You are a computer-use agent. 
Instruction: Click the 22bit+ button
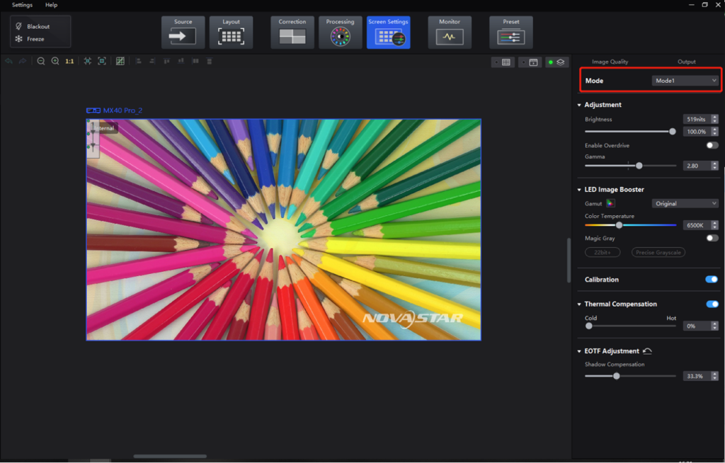click(603, 252)
